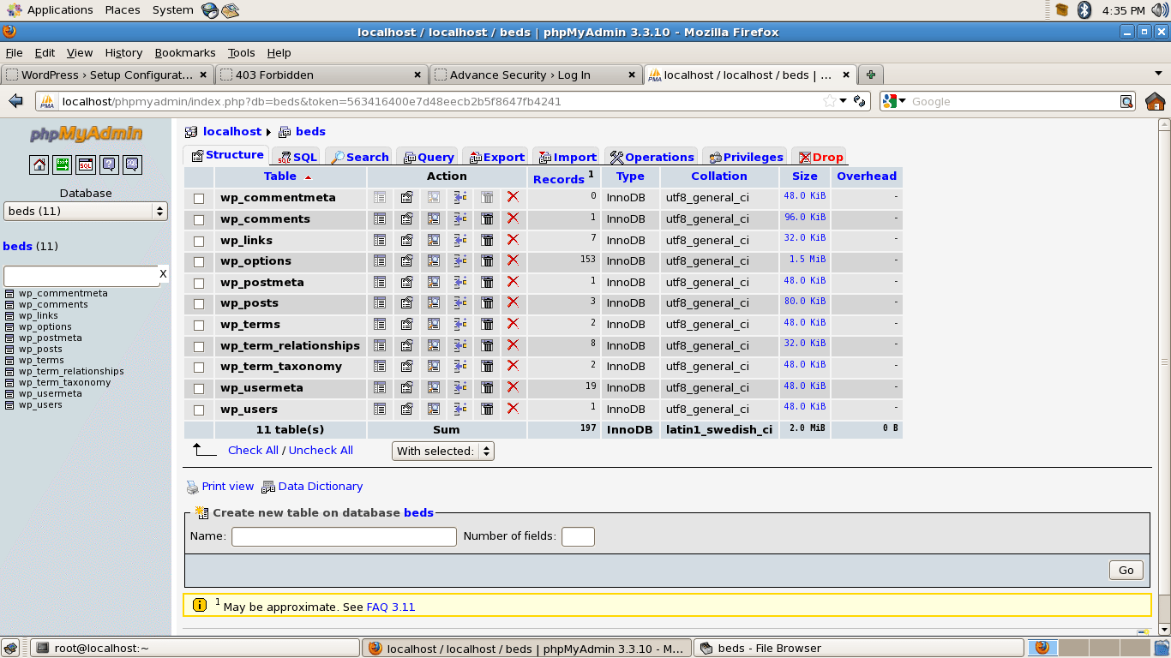
Task: Tick the wp_usermeta checkbox
Action: coord(199,389)
